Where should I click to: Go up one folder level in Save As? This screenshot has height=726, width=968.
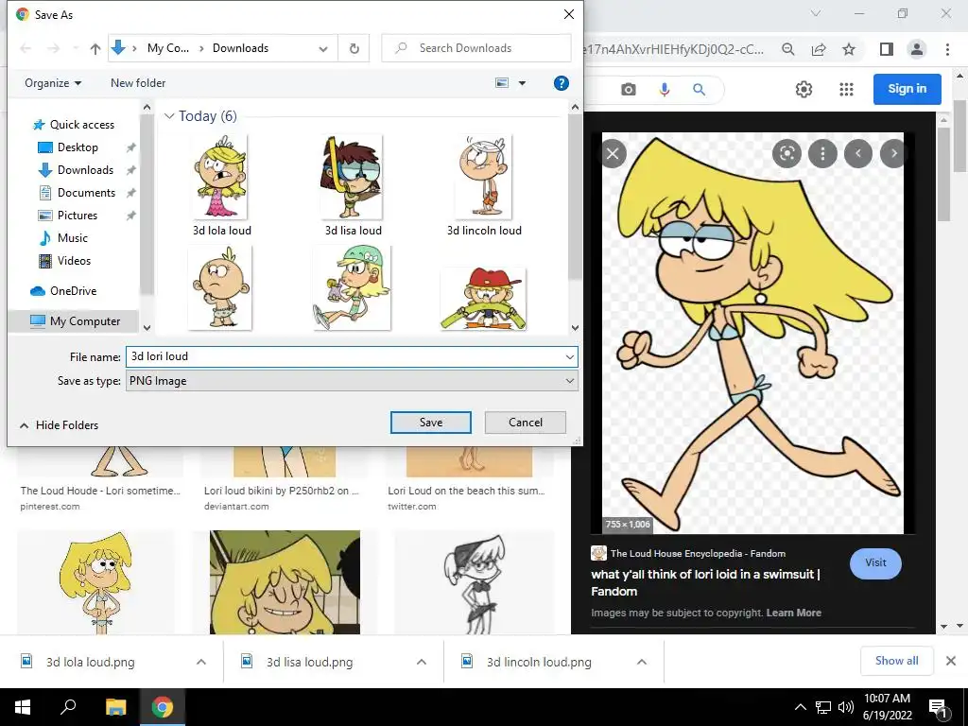(95, 48)
